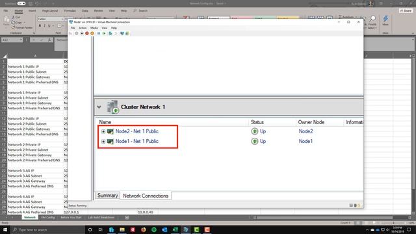
Task: Open the Action menu in VM Connection
Action: [x=83, y=28]
